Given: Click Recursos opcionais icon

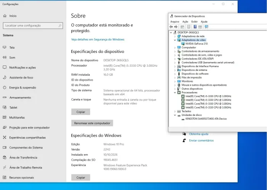Looking at the screenshot, I should 5,177.
